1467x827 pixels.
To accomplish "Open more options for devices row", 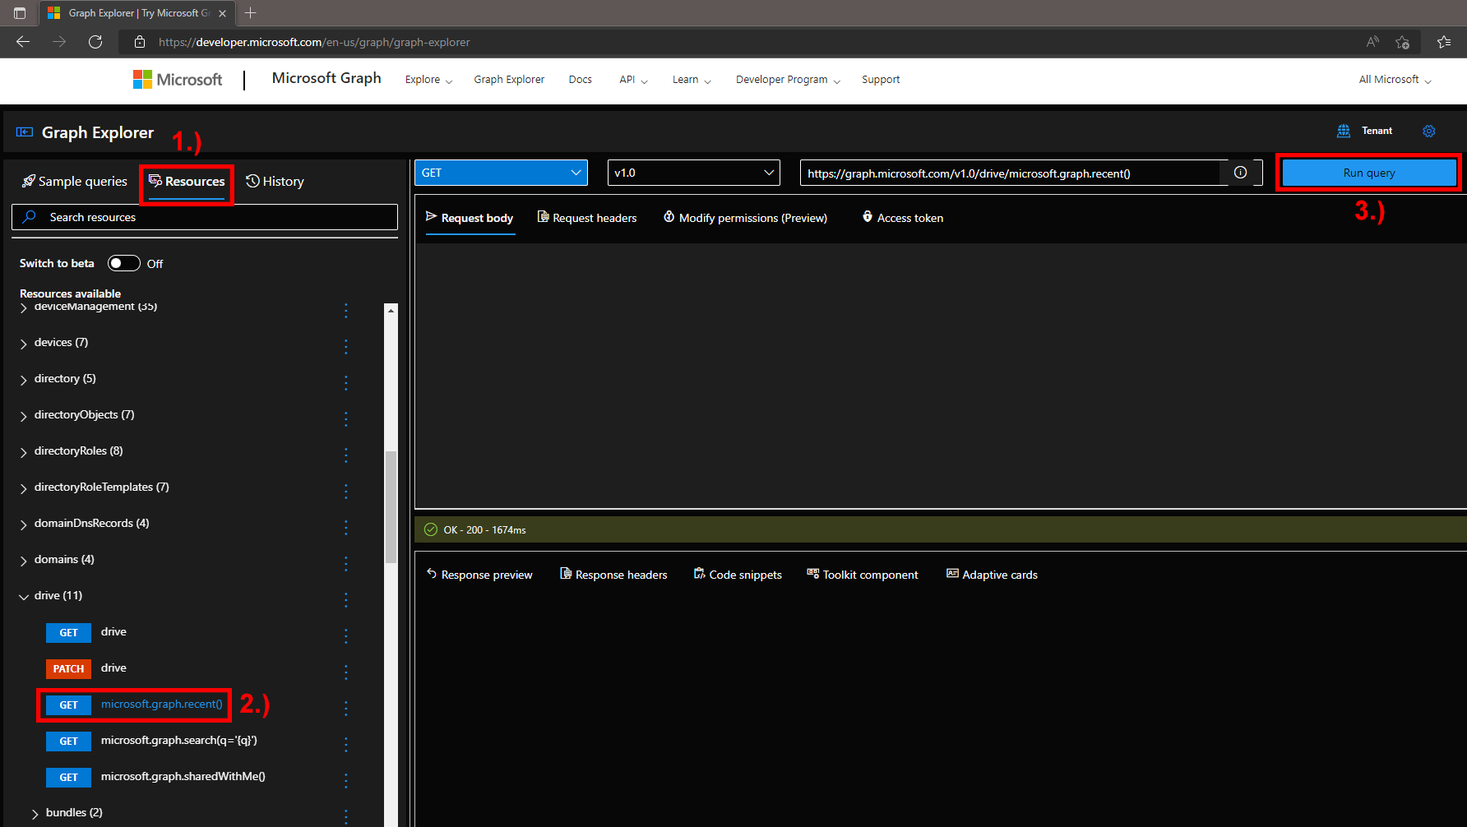I will point(346,346).
